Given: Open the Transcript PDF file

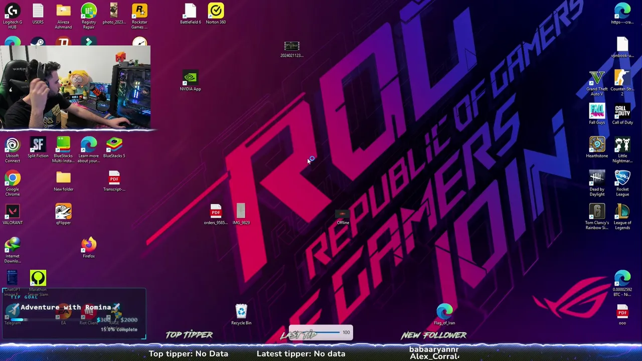Looking at the screenshot, I should coord(114,181).
